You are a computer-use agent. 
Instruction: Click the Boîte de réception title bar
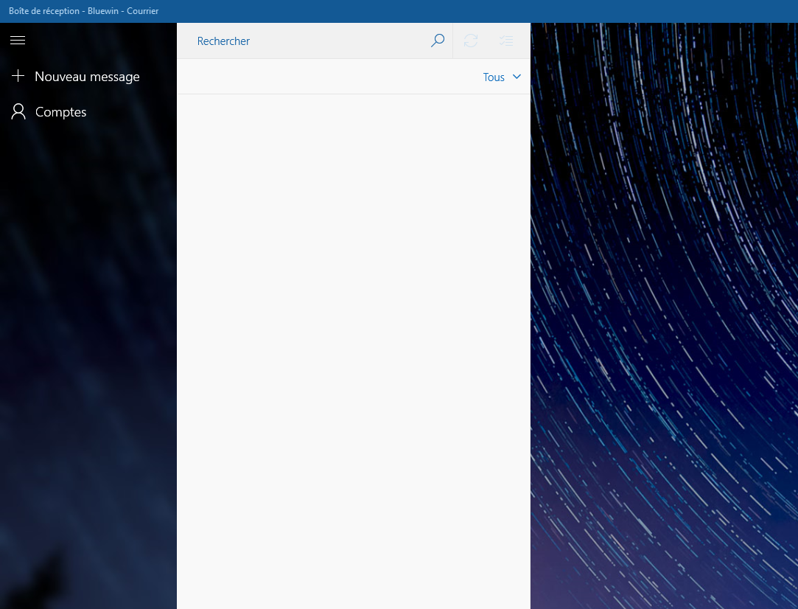[x=83, y=10]
